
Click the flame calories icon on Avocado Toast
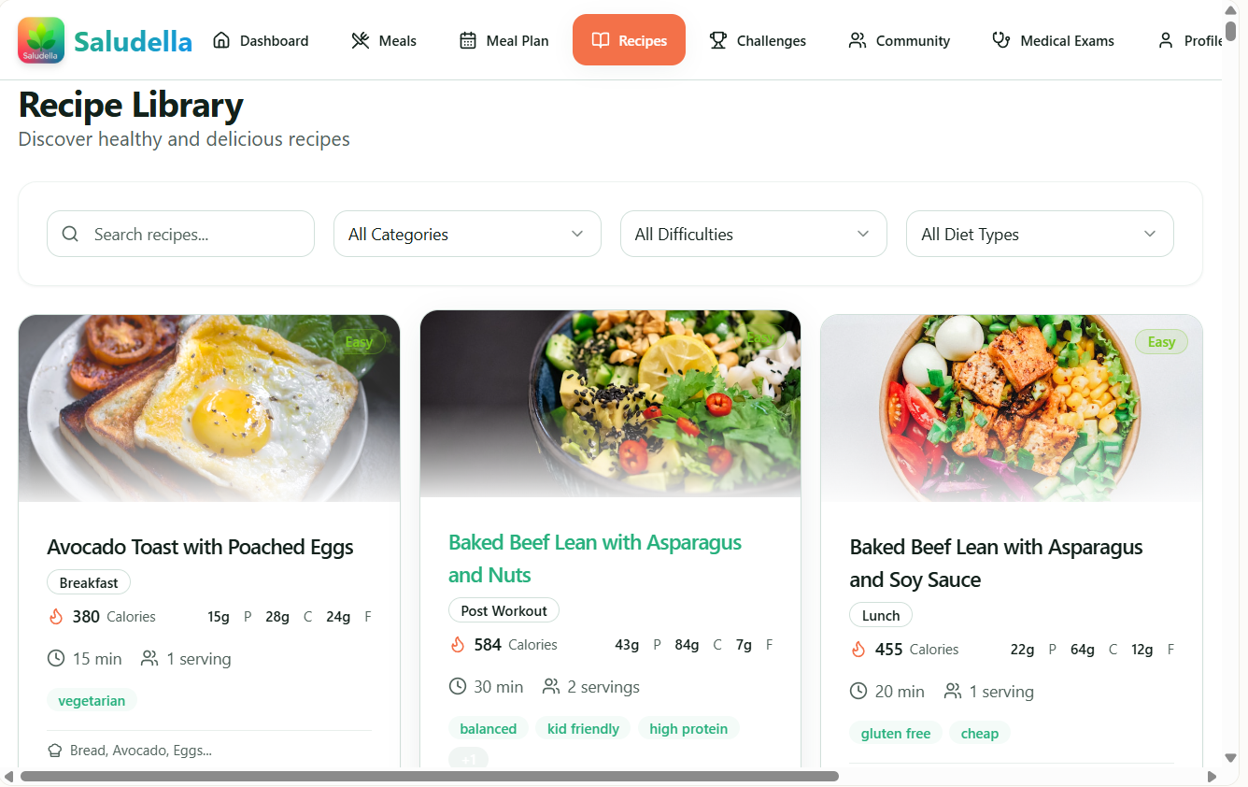point(55,616)
